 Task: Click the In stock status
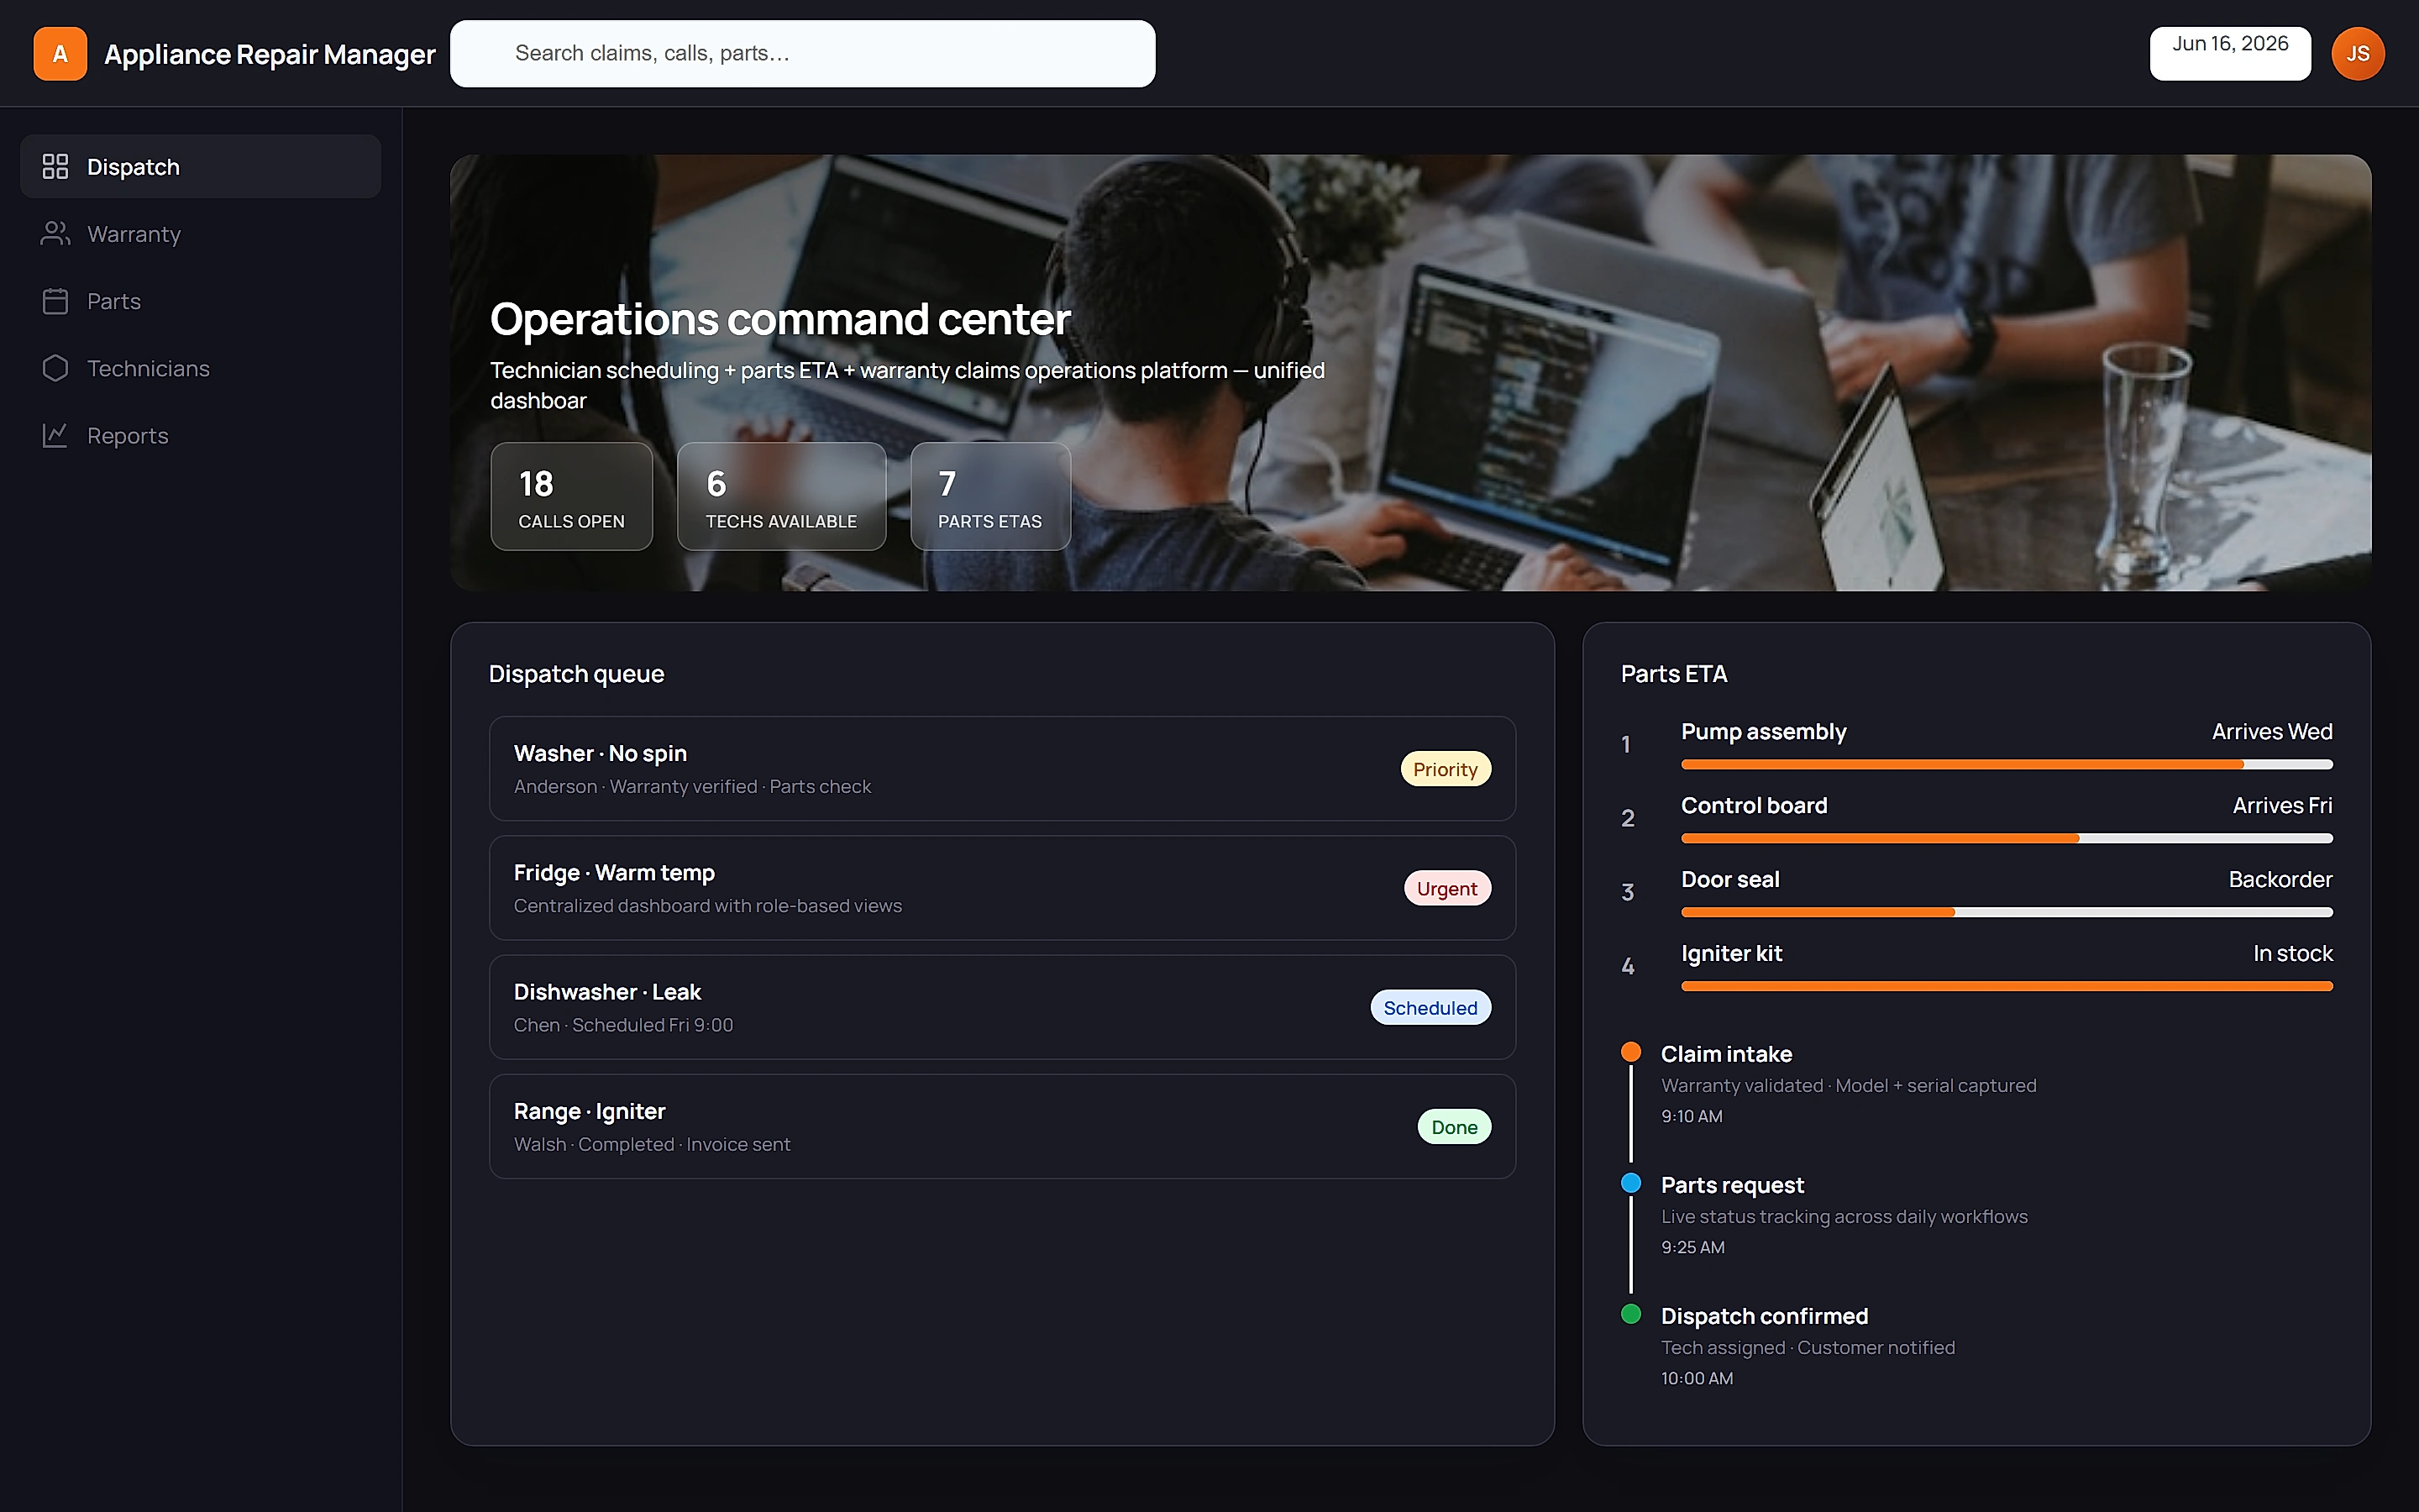pyautogui.click(x=2292, y=953)
